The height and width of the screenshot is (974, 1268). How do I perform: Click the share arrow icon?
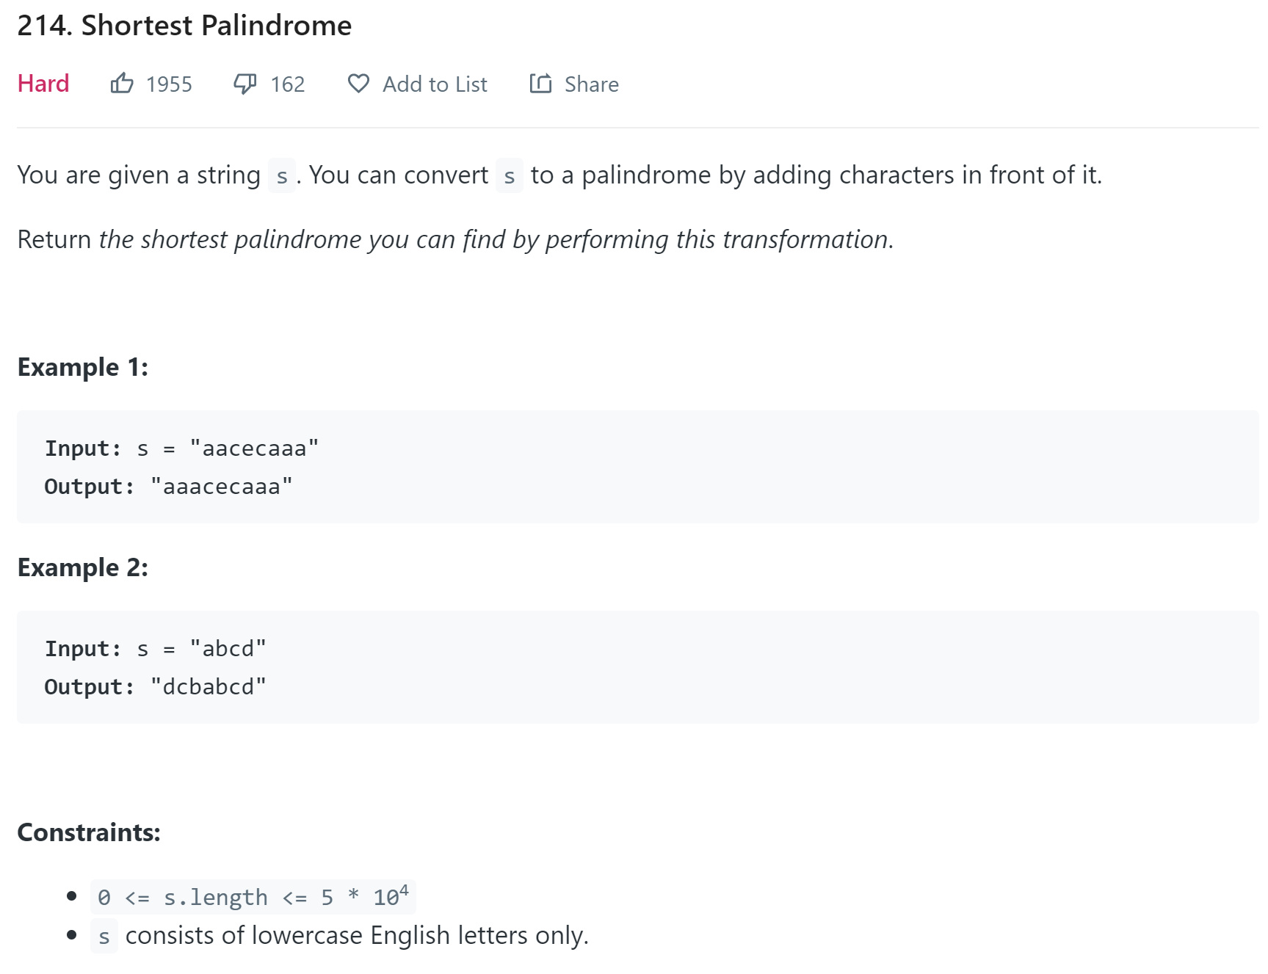[540, 84]
